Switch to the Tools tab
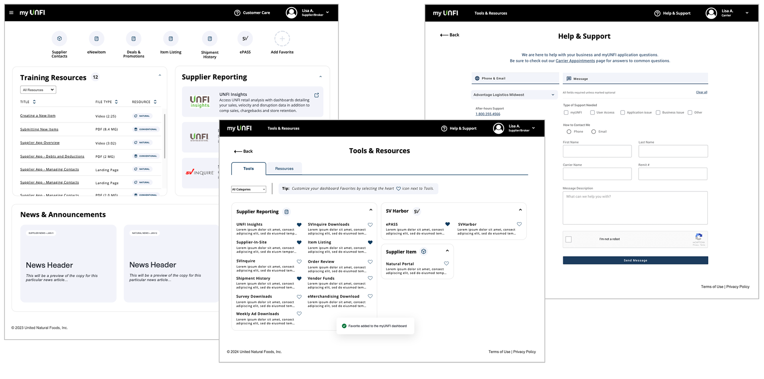Viewport: 764px width, 379px height. (x=249, y=168)
